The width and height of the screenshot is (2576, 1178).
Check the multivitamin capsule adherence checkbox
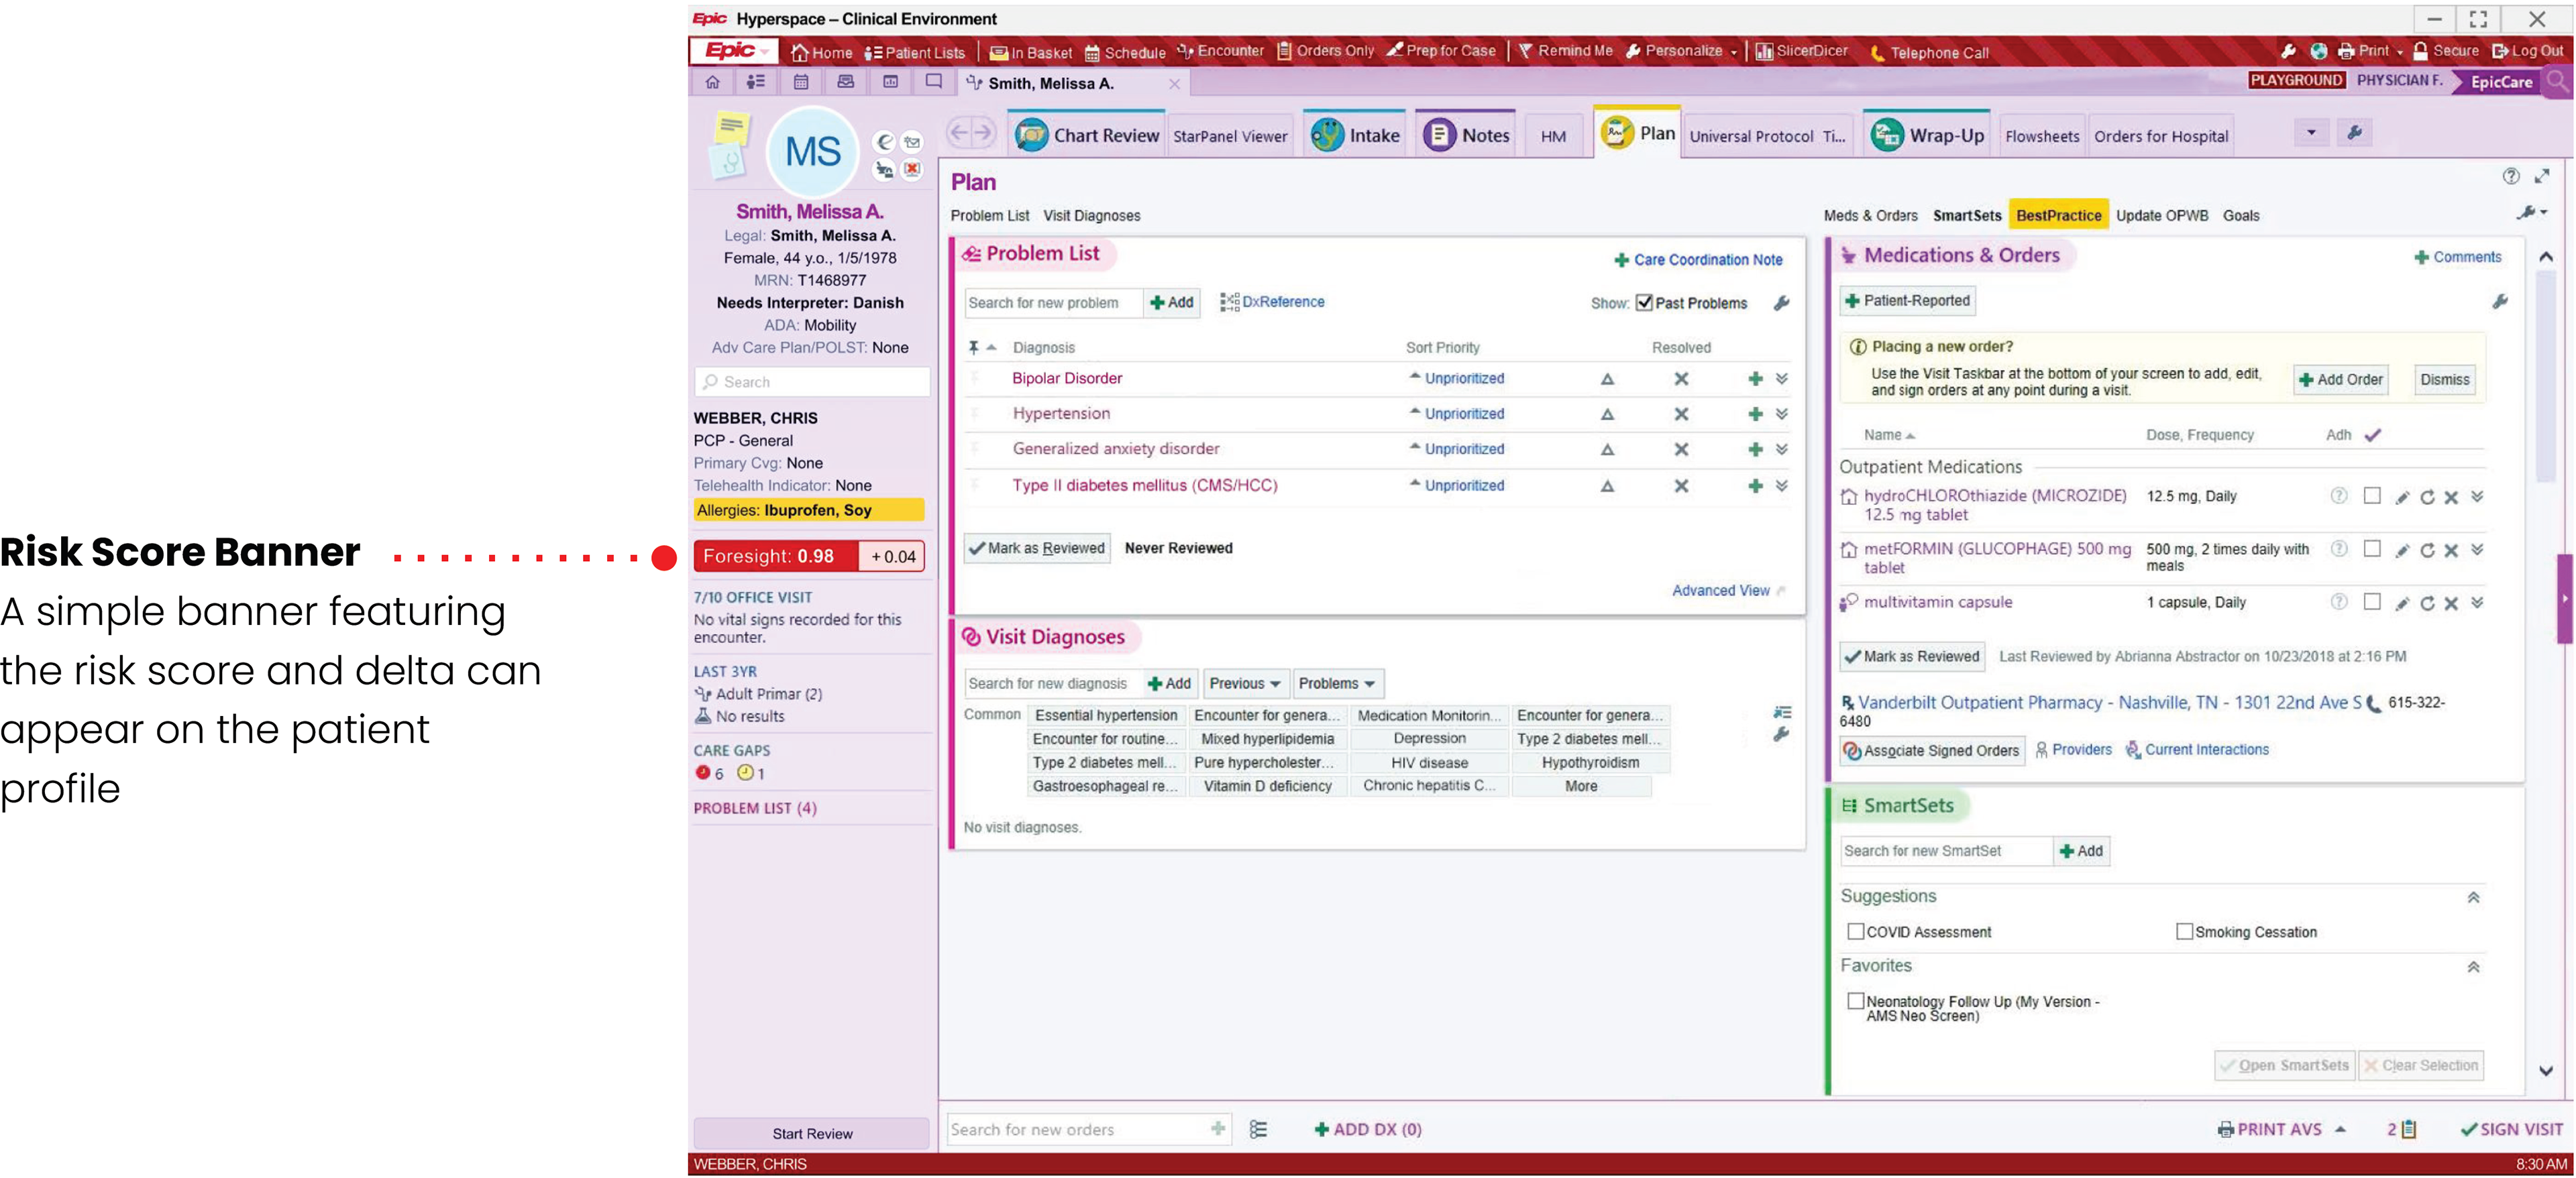[x=2371, y=601]
